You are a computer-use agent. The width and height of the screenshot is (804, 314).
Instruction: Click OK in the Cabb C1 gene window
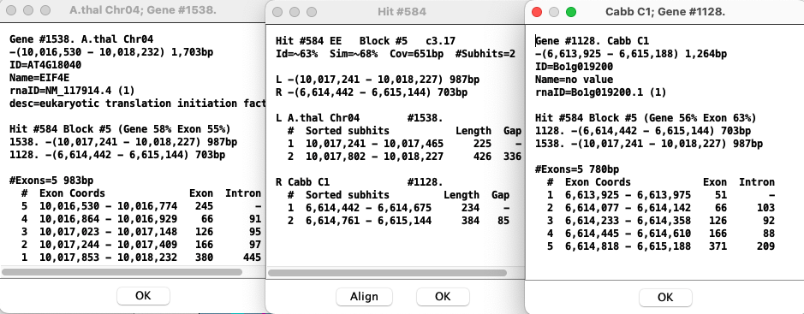[665, 297]
